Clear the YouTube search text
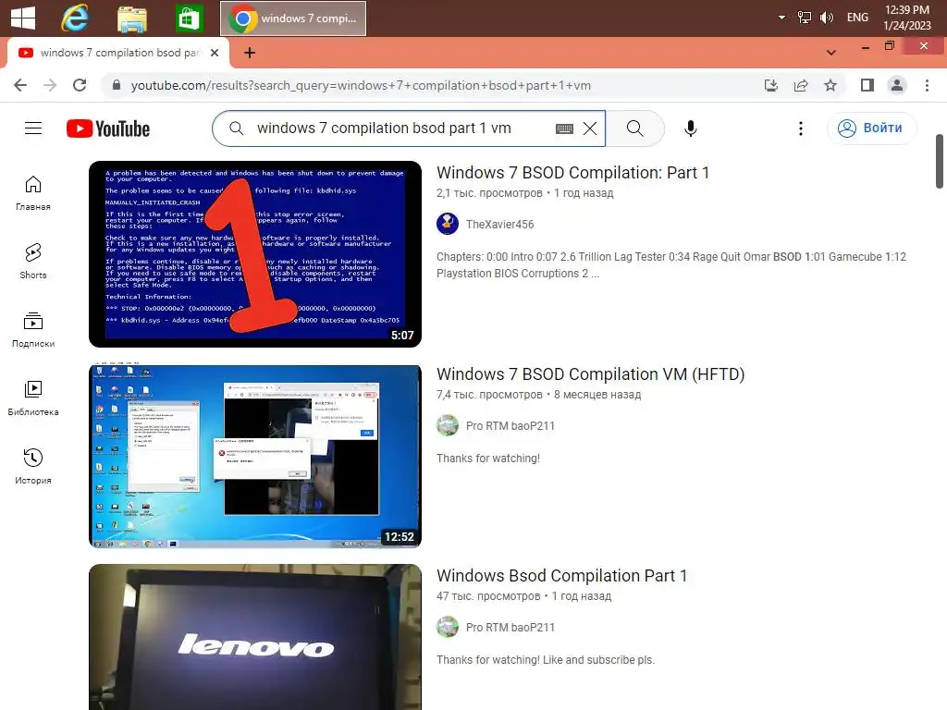Screen dimensions: 947x710 coord(590,128)
